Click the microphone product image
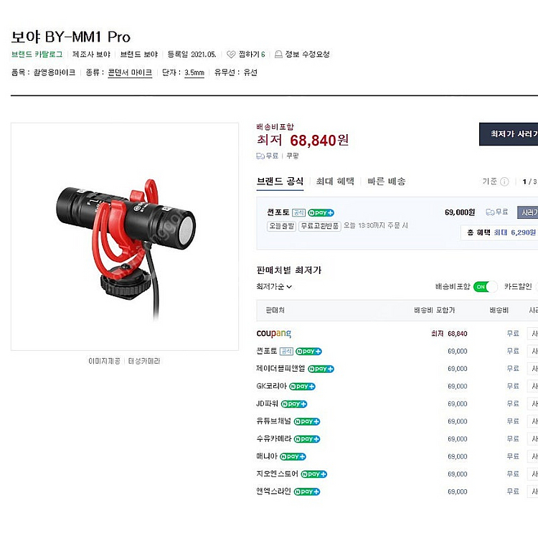Screen dimensions: 538x538 click(x=125, y=237)
